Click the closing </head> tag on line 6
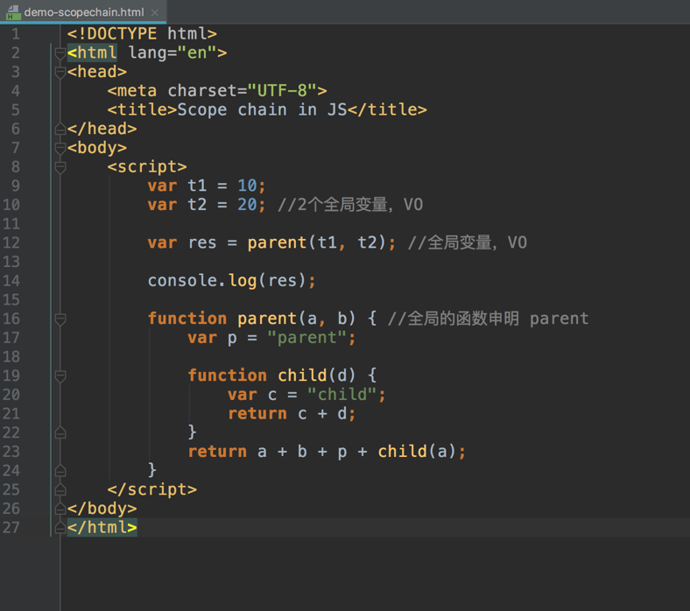Image resolution: width=690 pixels, height=611 pixels. [102, 129]
